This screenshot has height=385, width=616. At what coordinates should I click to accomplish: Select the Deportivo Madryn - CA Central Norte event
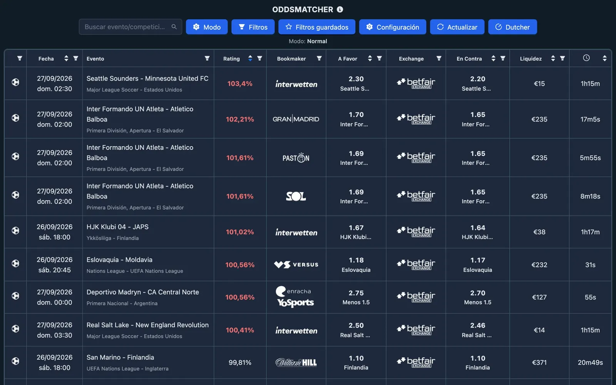coord(143,292)
